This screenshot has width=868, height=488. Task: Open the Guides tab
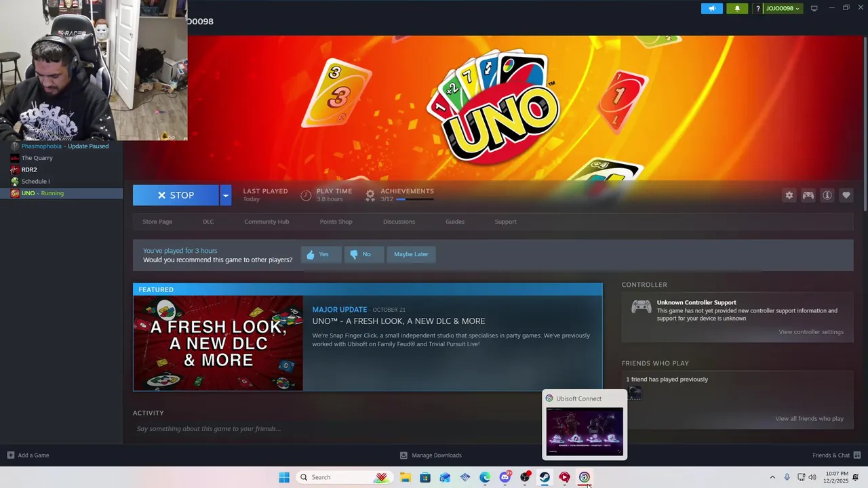[x=455, y=222]
